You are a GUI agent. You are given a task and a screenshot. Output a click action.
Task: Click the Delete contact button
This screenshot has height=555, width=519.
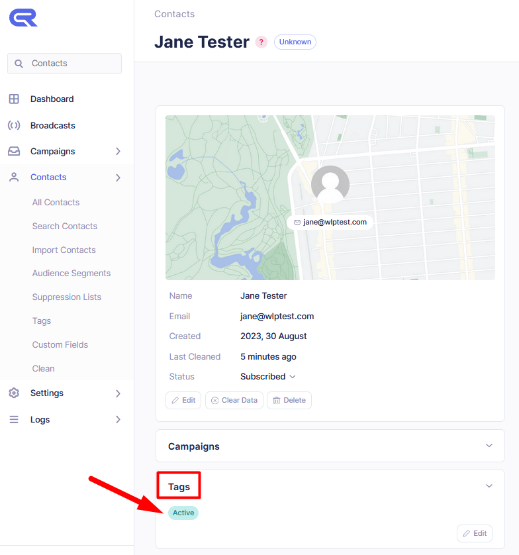coord(289,400)
